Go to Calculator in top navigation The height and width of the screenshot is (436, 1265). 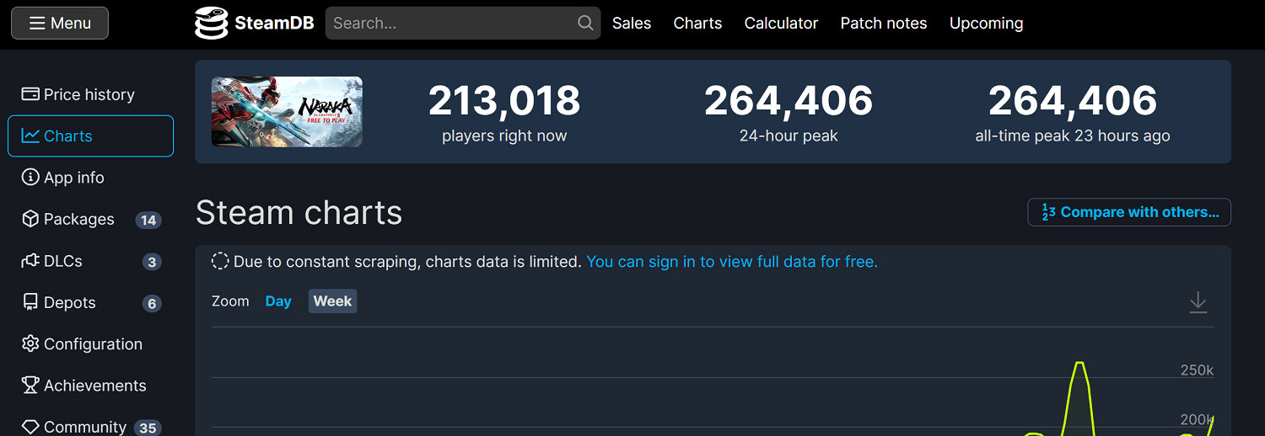781,24
